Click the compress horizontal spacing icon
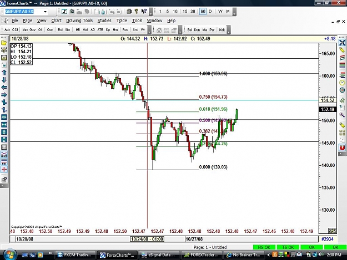 pos(4,125)
